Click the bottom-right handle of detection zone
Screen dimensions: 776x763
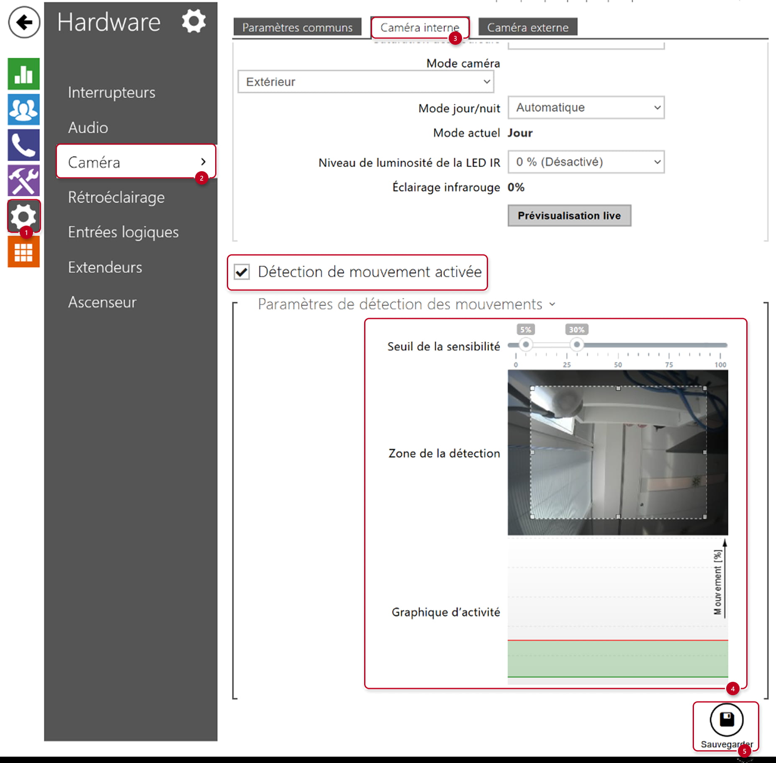pyautogui.click(x=705, y=517)
